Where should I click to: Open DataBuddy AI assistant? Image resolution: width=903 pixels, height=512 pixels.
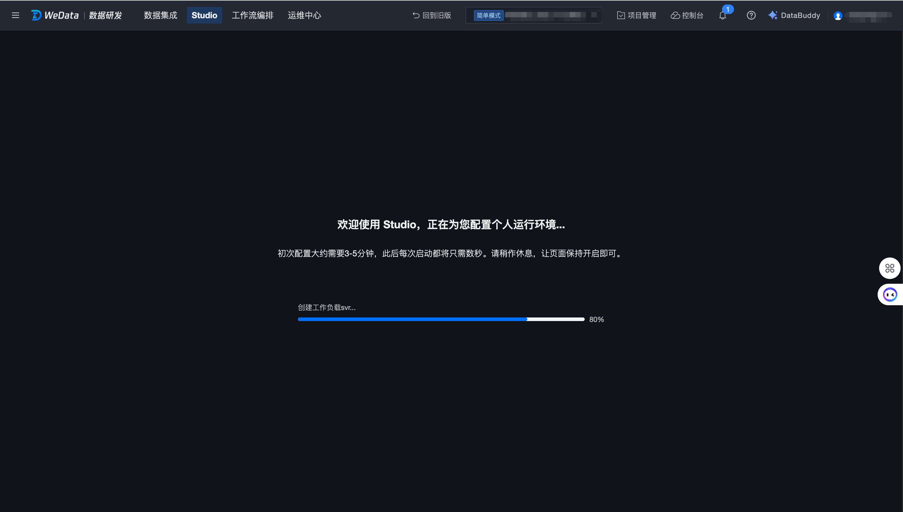pyautogui.click(x=794, y=15)
